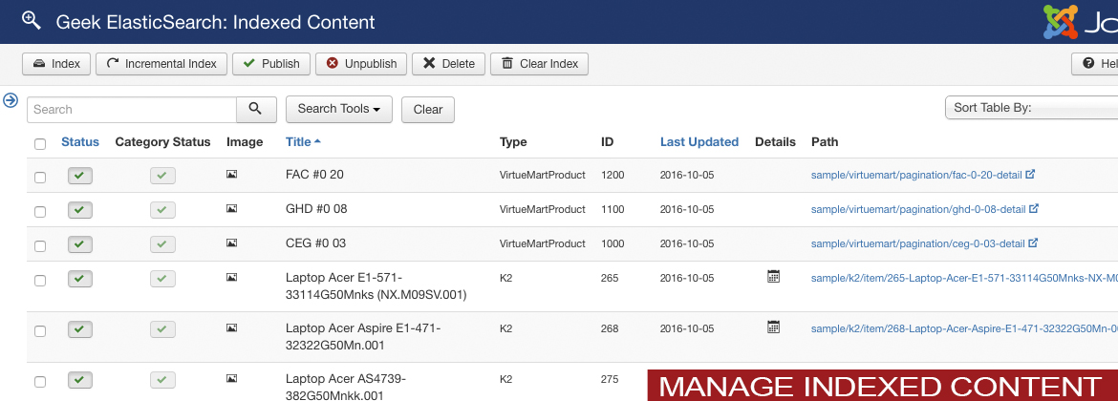
Task: Open the Sort Table By dropdown
Action: (x=1030, y=108)
